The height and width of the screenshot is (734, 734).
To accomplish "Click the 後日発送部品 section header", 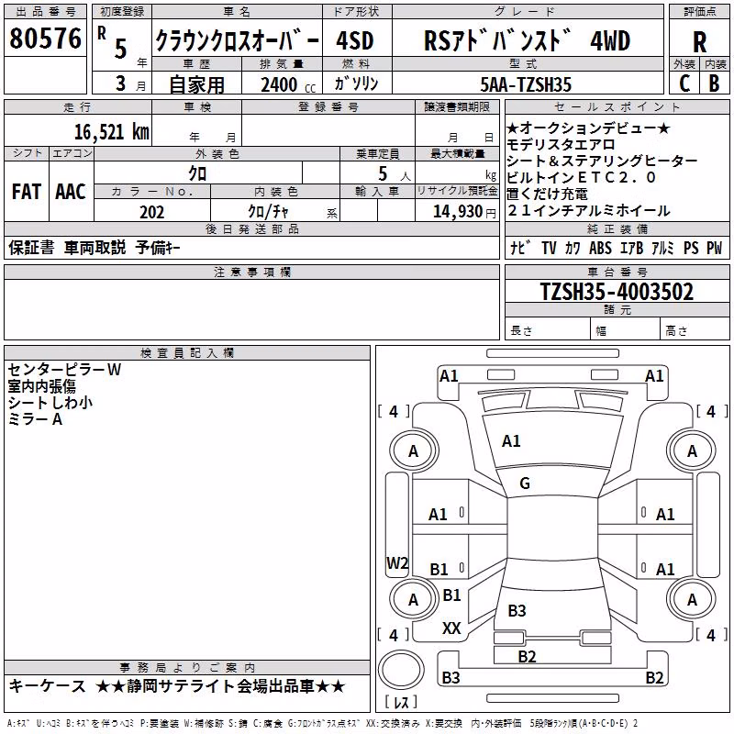I will coord(251,228).
